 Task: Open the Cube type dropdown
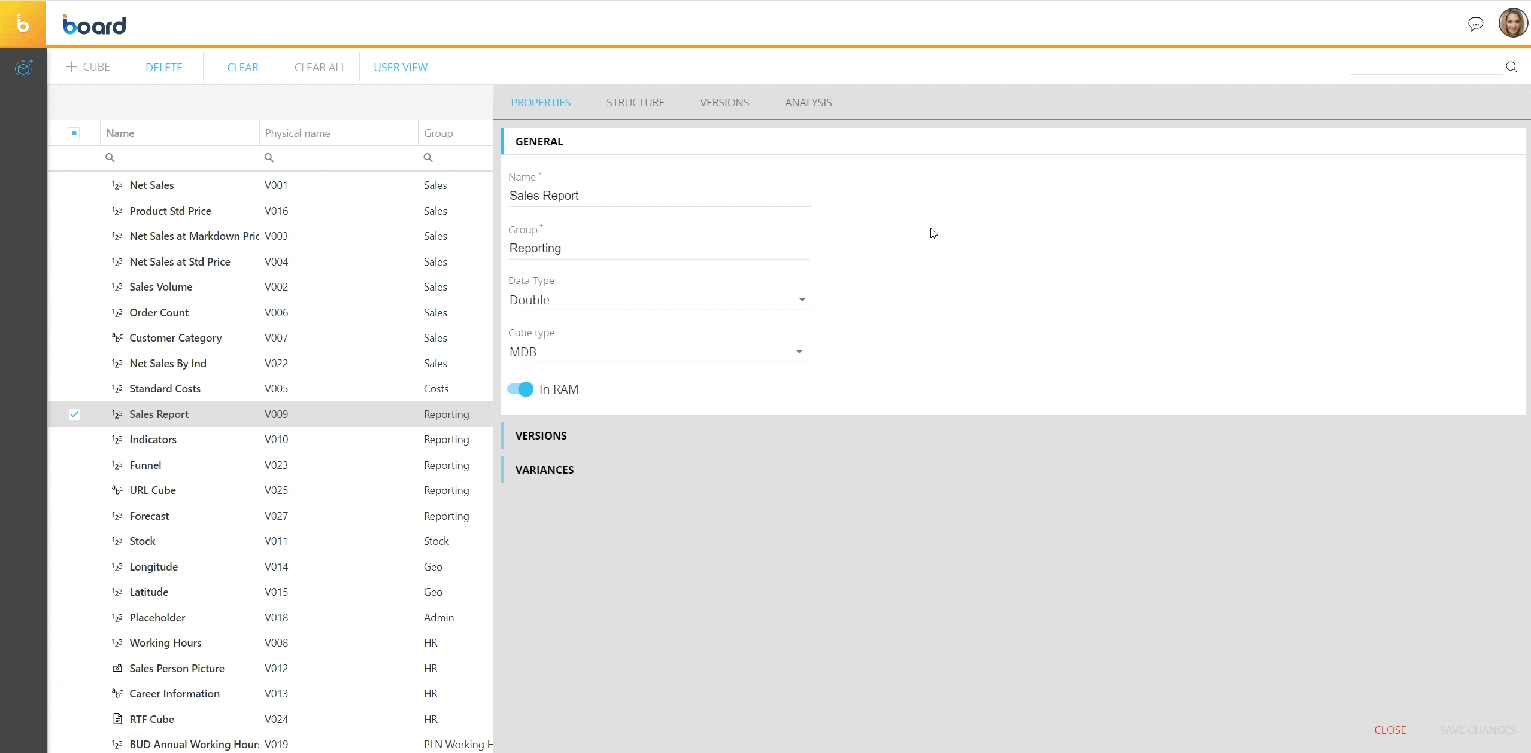coord(799,352)
